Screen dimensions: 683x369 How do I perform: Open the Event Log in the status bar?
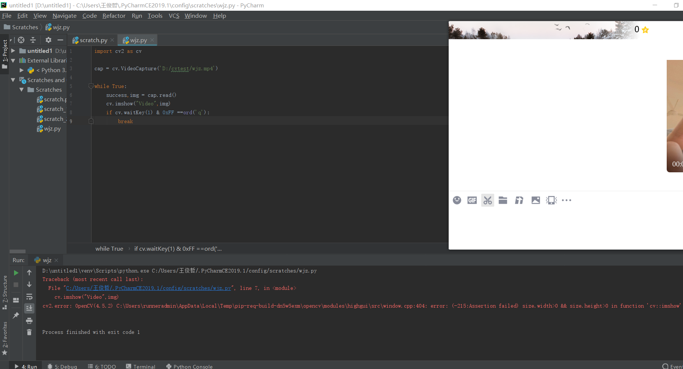coord(673,366)
